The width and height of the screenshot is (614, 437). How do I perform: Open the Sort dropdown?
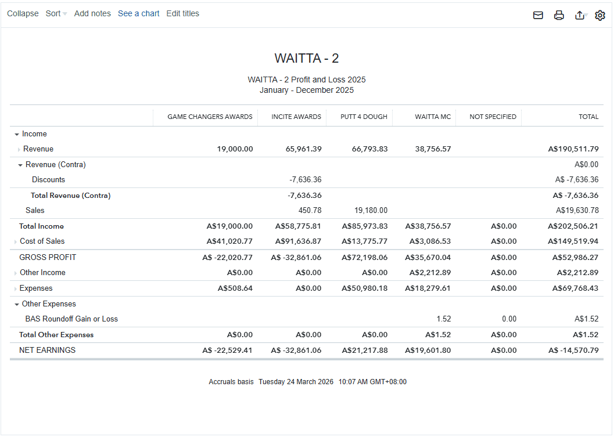tap(56, 13)
